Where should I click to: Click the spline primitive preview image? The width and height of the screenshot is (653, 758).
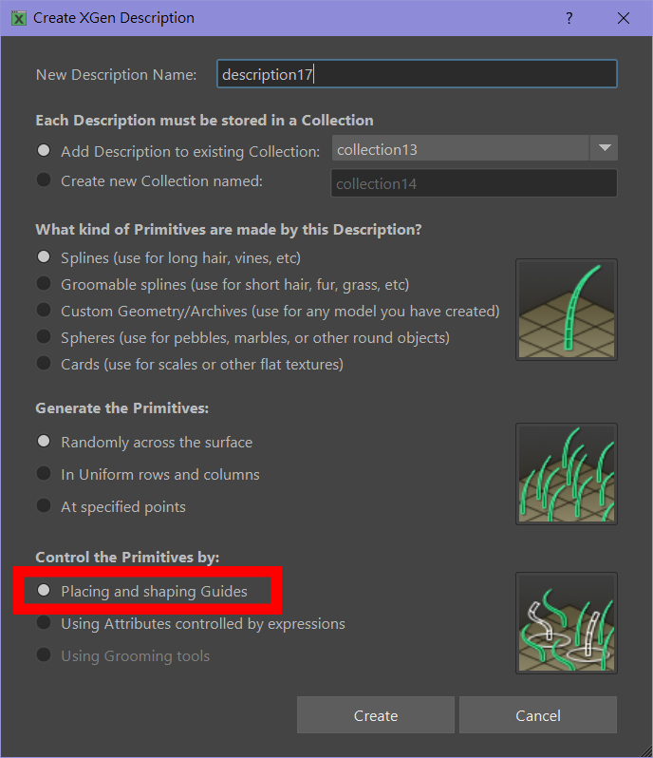pyautogui.click(x=566, y=310)
